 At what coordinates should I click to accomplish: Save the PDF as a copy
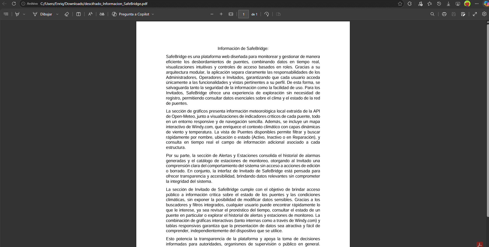(463, 14)
